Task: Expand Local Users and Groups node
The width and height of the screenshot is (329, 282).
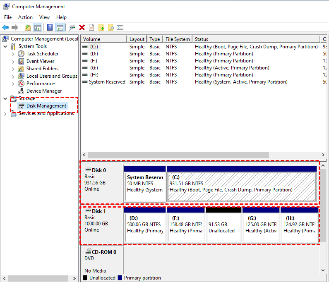Action: click(x=13, y=76)
